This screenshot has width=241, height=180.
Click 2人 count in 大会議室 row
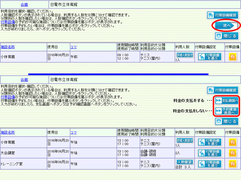click(x=178, y=153)
